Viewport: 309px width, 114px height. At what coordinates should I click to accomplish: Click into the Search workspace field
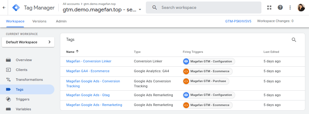pos(204,7)
